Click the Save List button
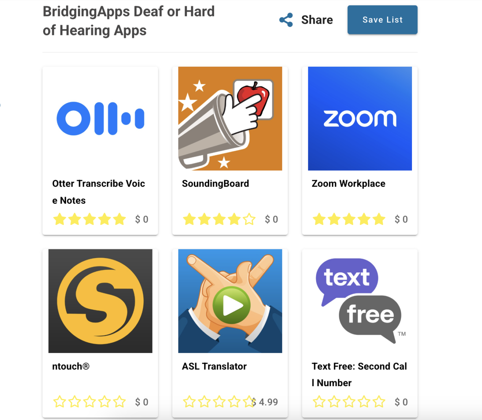This screenshot has height=420, width=482. point(382,20)
